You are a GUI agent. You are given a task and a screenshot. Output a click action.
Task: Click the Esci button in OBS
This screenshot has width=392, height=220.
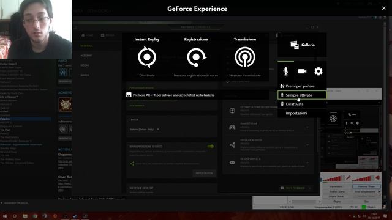coord(366,201)
